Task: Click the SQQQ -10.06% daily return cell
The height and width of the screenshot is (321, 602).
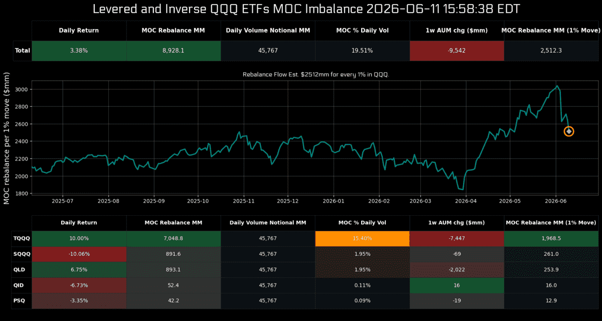Action: coord(79,254)
